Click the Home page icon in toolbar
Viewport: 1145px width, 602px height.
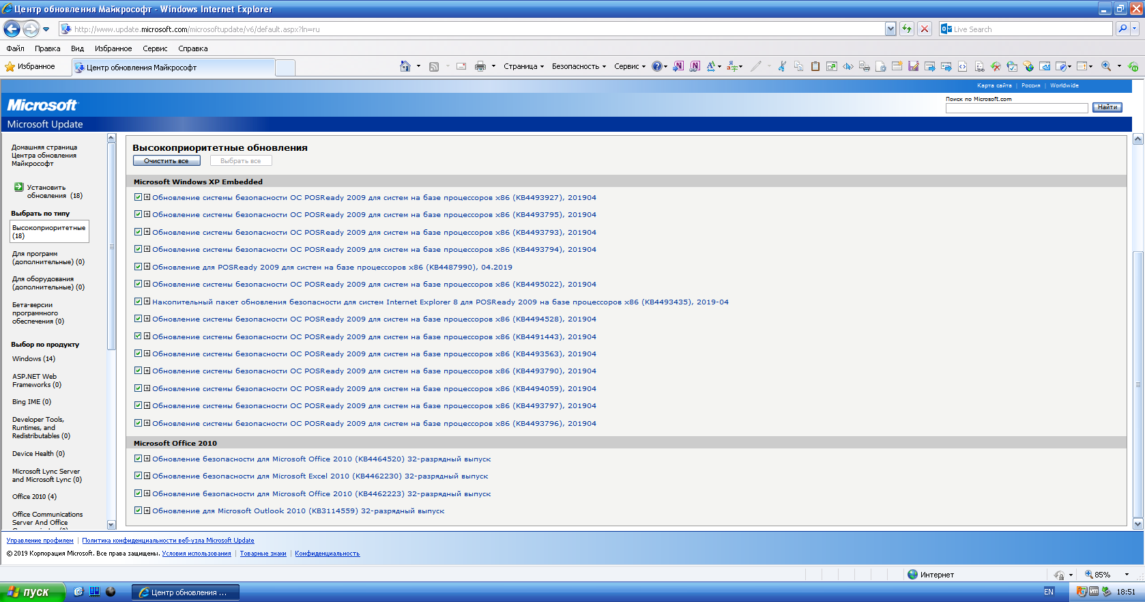coord(405,66)
